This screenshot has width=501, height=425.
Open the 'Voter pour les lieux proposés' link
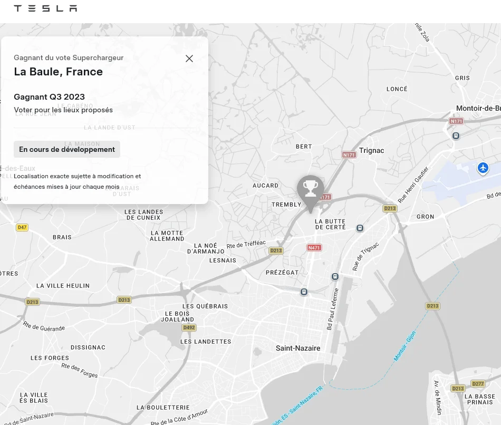[x=63, y=110]
